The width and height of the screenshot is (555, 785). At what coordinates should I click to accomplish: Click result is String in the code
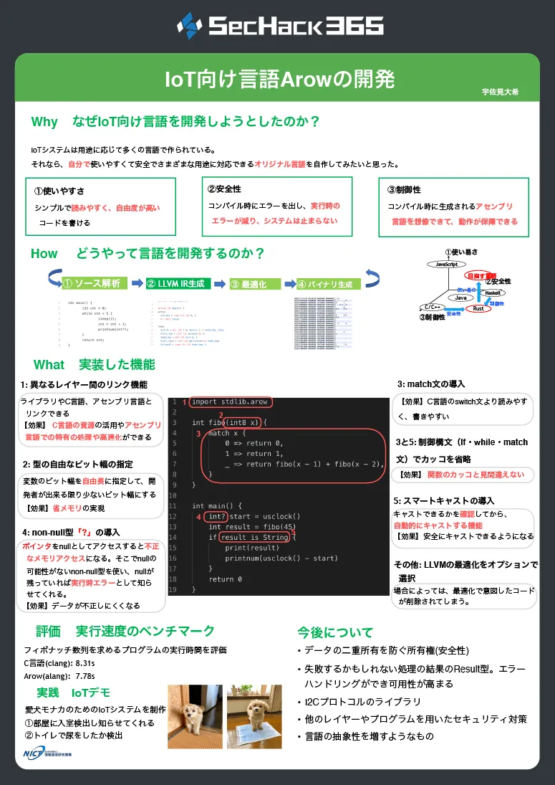coord(255,537)
